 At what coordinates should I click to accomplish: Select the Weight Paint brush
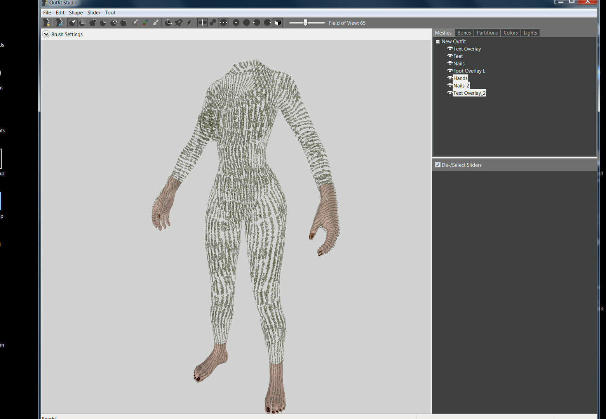click(135, 23)
